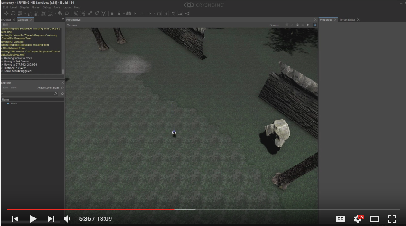Open the Help menu
This screenshot has width=406, height=226.
[x=77, y=7]
